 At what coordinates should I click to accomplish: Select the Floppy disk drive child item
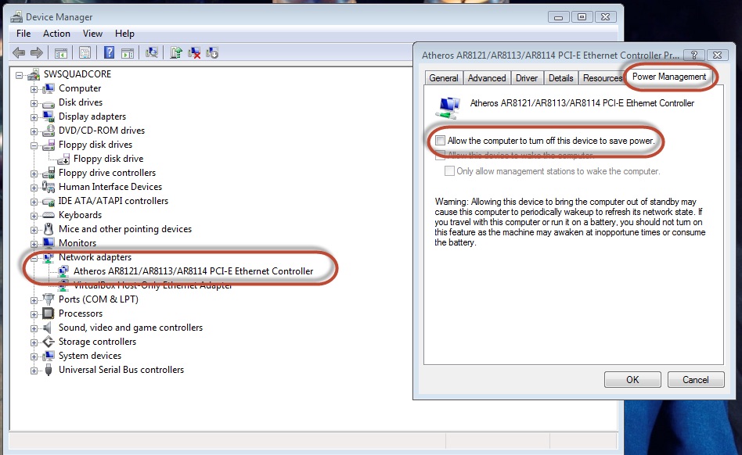tap(108, 159)
